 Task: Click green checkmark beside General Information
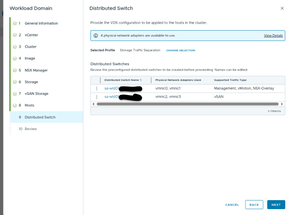pos(15,24)
